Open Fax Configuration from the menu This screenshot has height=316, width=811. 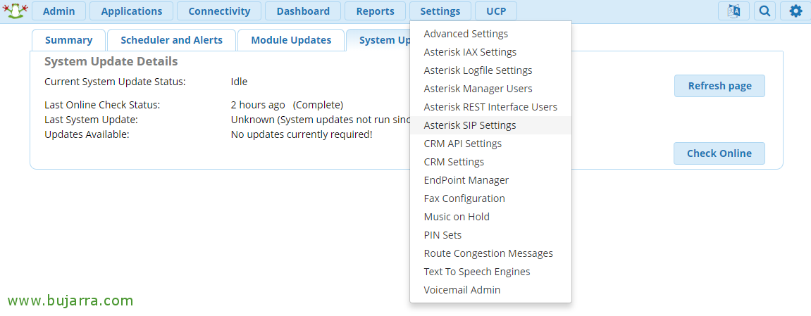pos(490,198)
